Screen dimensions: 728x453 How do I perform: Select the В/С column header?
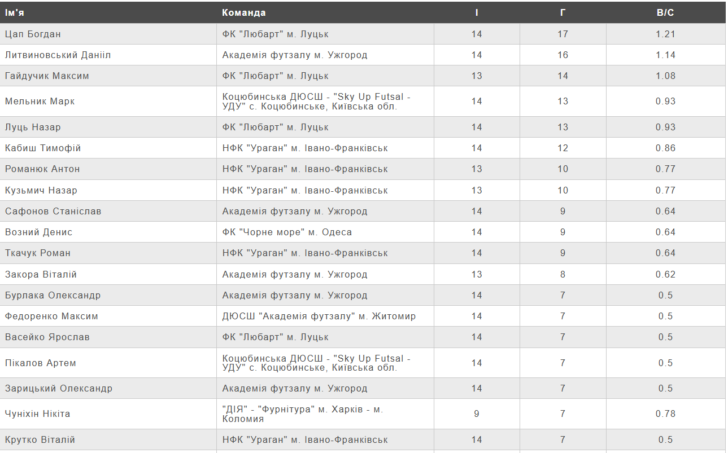pyautogui.click(x=665, y=12)
